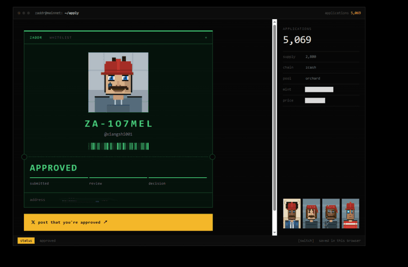Click the redacted price value bar
This screenshot has width=408, height=267.
point(315,100)
